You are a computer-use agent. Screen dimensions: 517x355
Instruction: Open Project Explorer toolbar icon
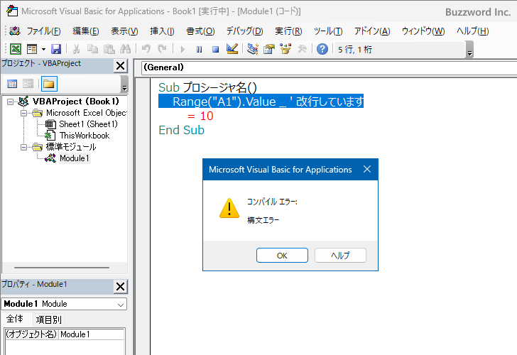[x=253, y=49]
